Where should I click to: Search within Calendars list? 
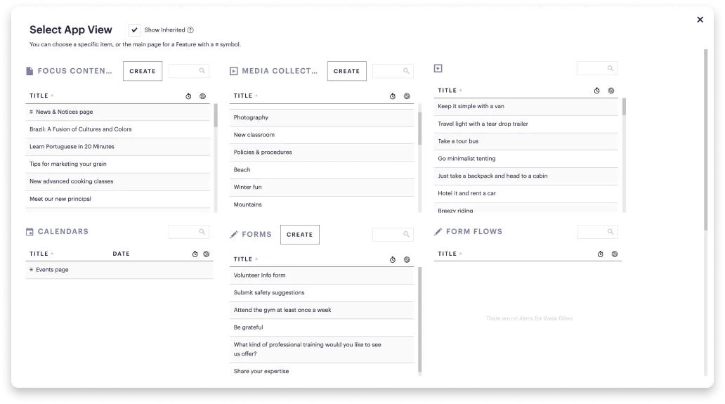point(189,232)
